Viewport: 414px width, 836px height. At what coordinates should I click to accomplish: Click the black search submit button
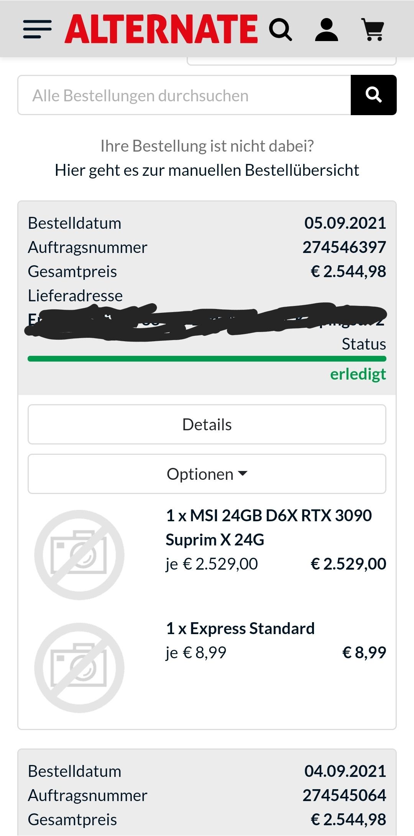coord(374,95)
